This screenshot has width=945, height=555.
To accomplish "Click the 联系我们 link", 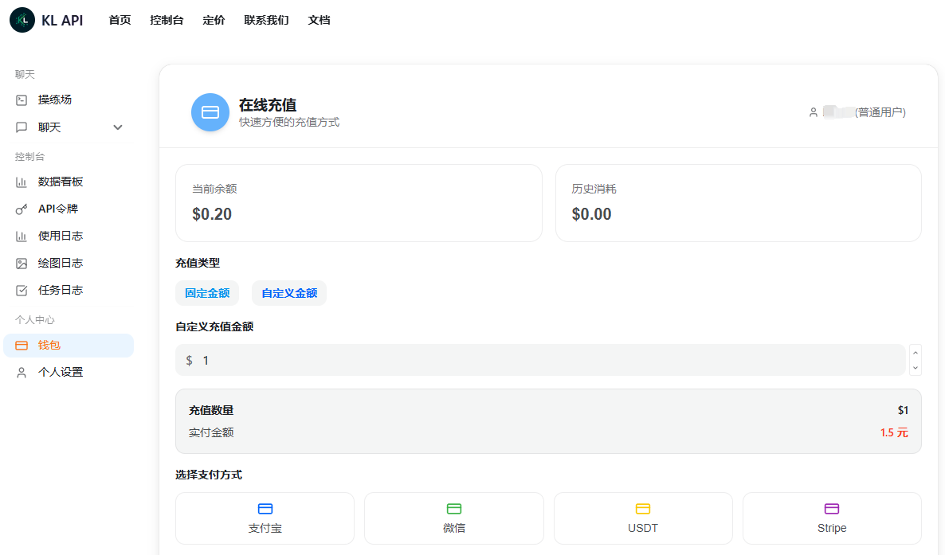I will coord(266,20).
